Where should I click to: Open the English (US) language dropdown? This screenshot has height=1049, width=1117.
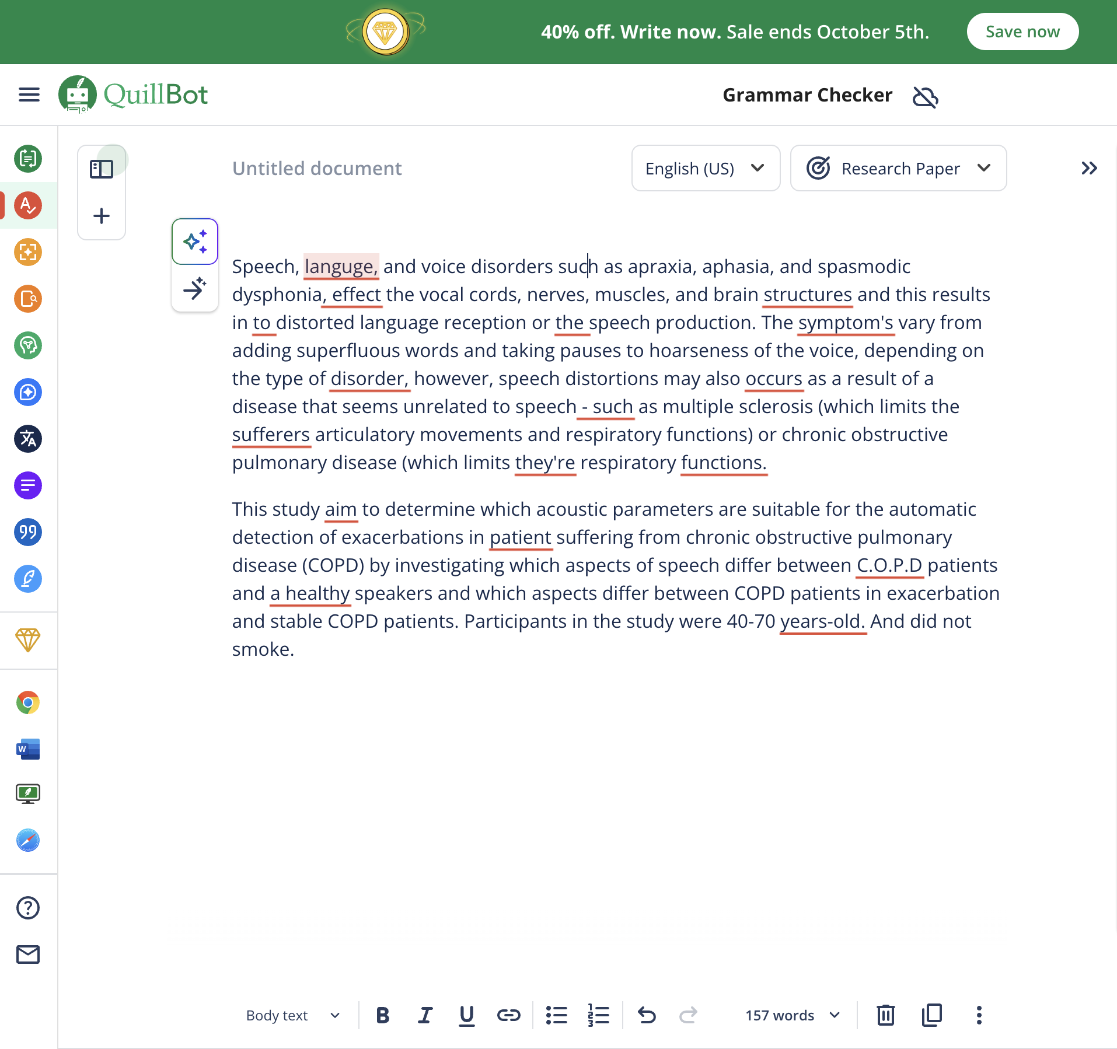click(x=706, y=168)
